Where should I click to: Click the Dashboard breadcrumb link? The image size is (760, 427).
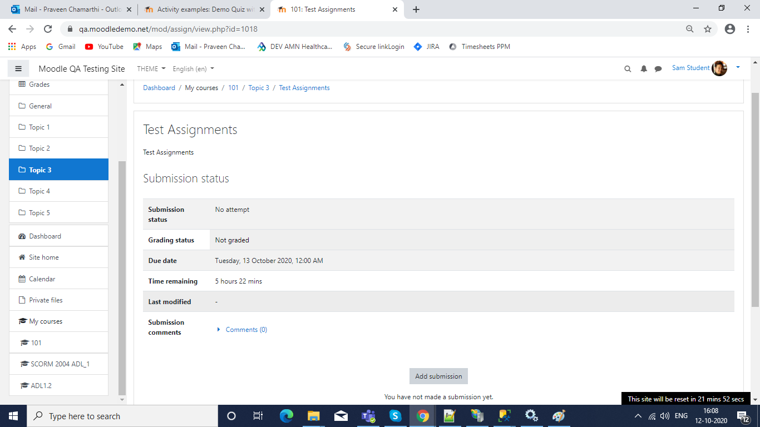click(159, 88)
